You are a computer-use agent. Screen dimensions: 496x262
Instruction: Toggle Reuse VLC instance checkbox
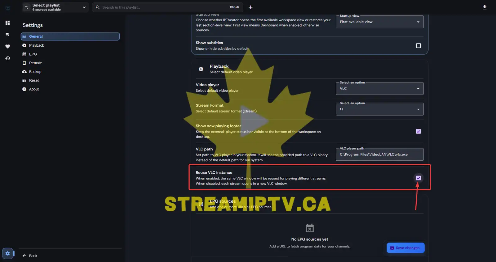tap(418, 178)
